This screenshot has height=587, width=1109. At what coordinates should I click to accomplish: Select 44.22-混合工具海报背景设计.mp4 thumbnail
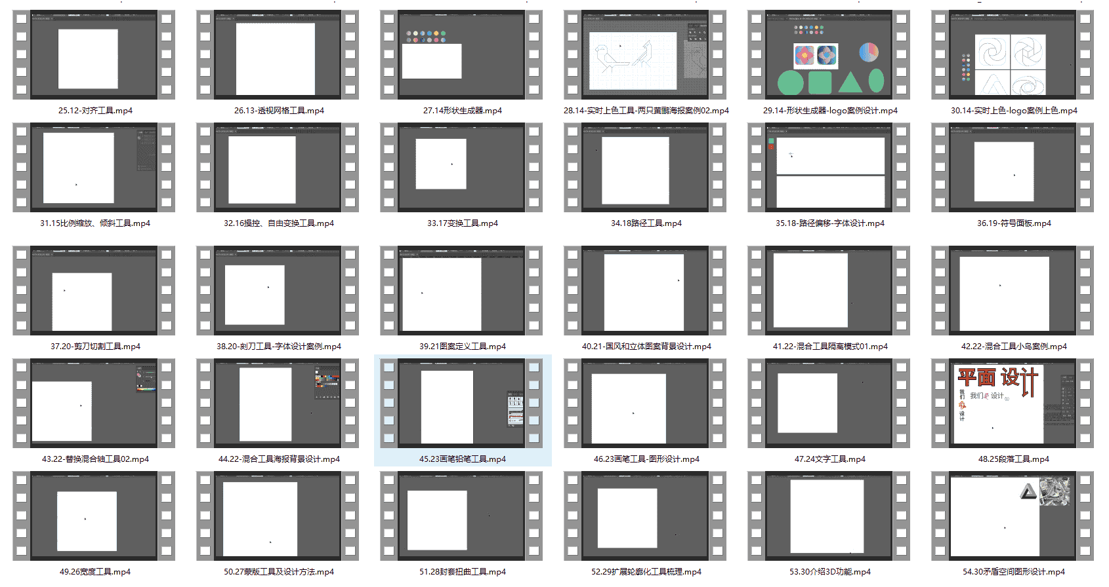coord(278,404)
